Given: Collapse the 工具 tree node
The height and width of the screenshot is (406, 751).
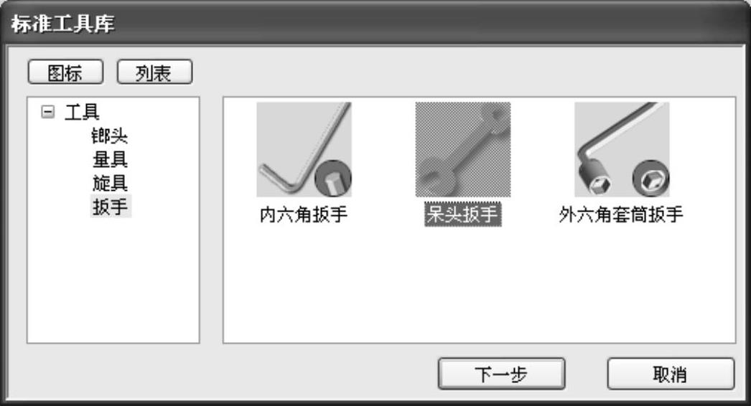Looking at the screenshot, I should [48, 112].
